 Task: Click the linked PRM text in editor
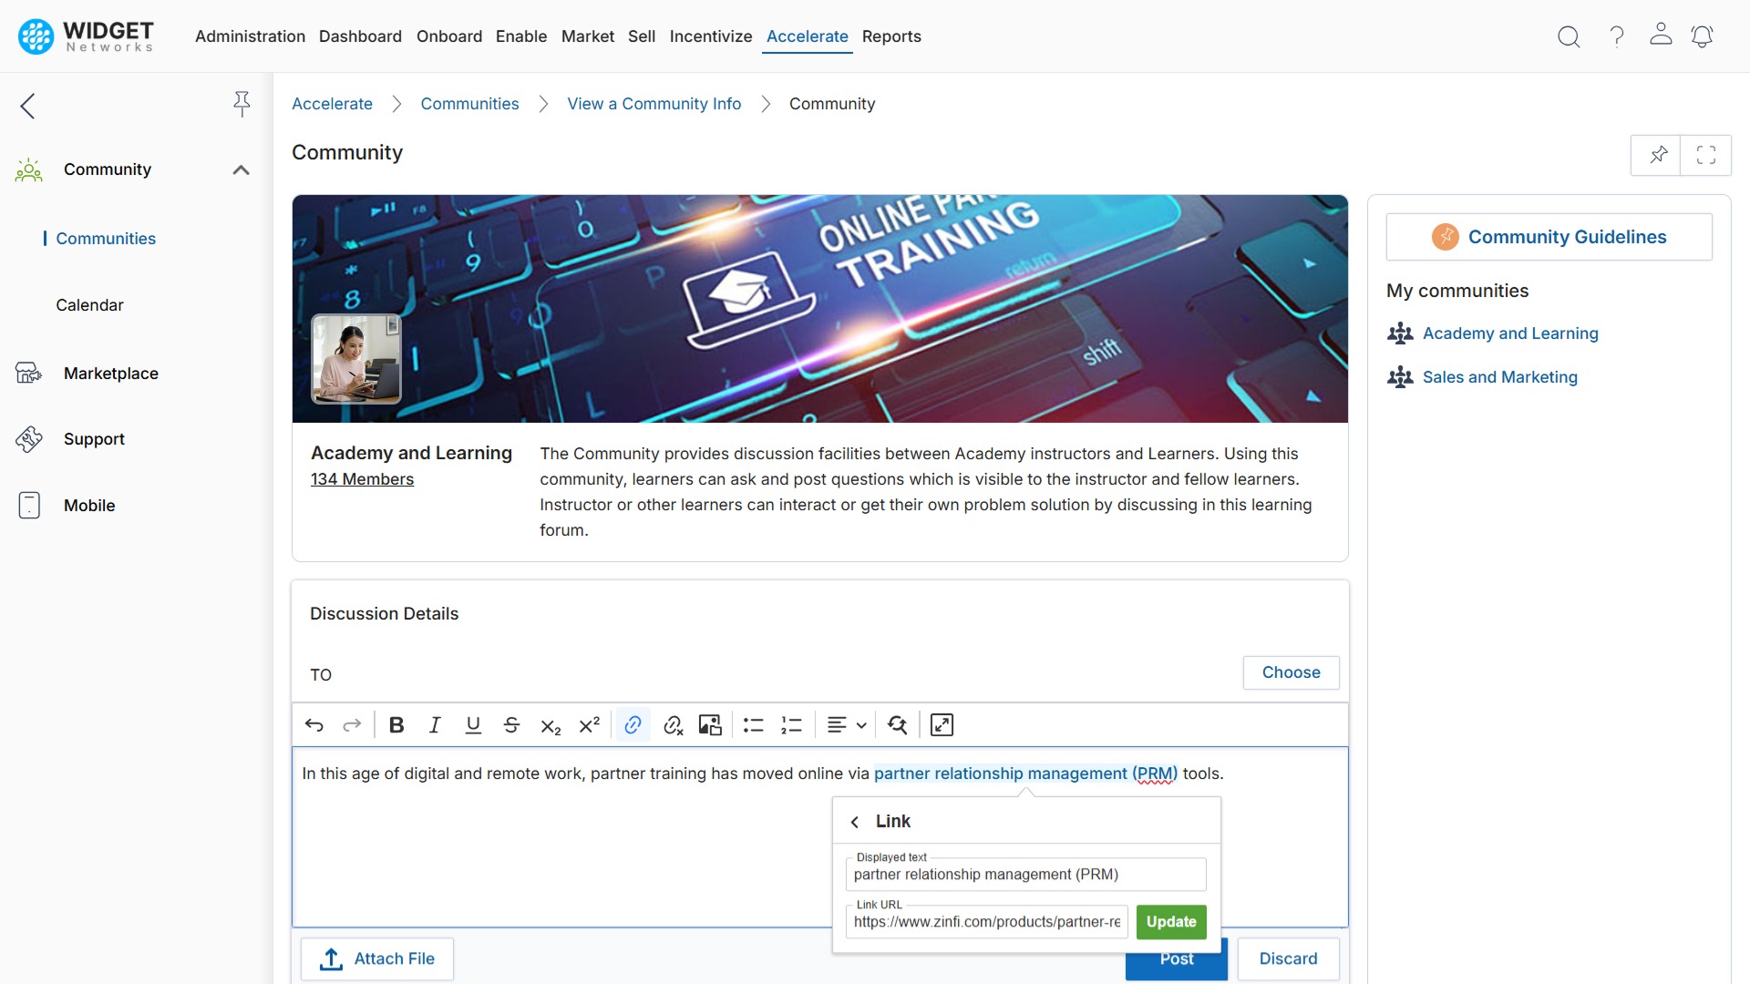[x=1025, y=774]
